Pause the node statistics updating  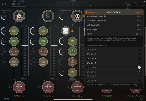pyautogui.click(x=139, y=12)
